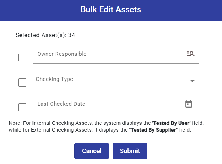Click the Selected Asset(s): 34 text
The width and height of the screenshot is (222, 164).
[x=45, y=35]
